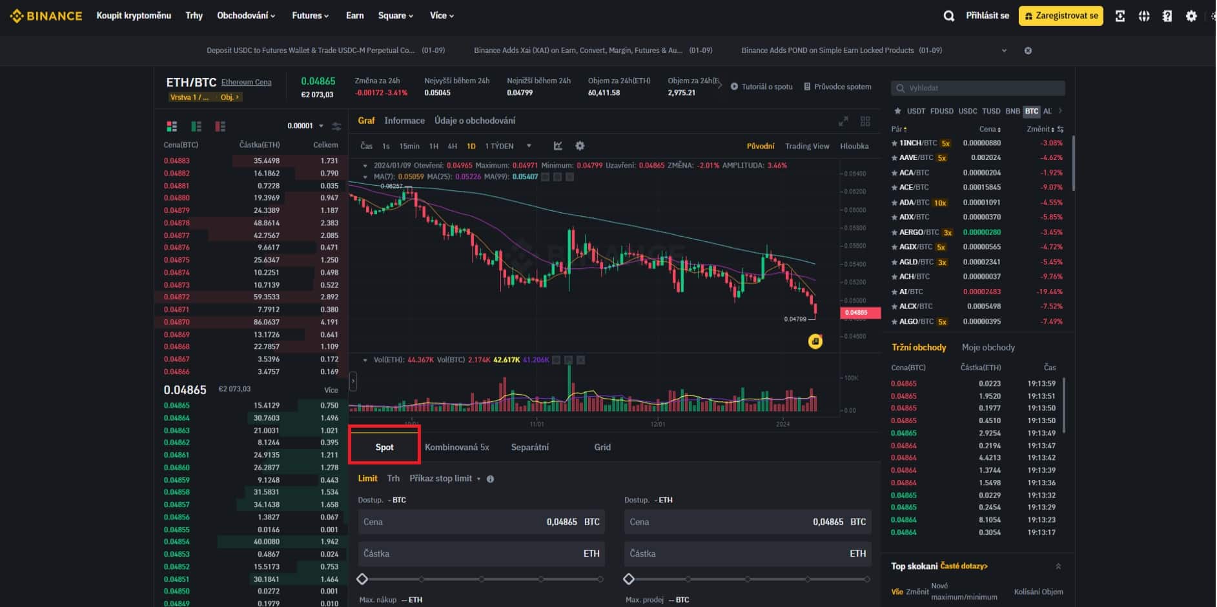Open Tutoriál o spotu link
The width and height of the screenshot is (1217, 607).
[x=768, y=86]
